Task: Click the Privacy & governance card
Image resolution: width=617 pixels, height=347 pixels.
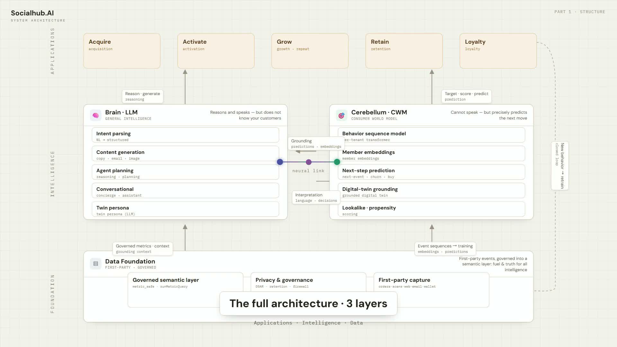Action: click(x=308, y=283)
